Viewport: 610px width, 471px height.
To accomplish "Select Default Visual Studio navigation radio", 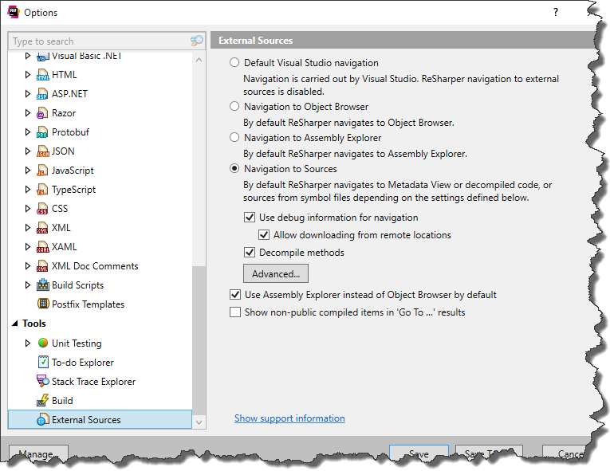I will 234,63.
